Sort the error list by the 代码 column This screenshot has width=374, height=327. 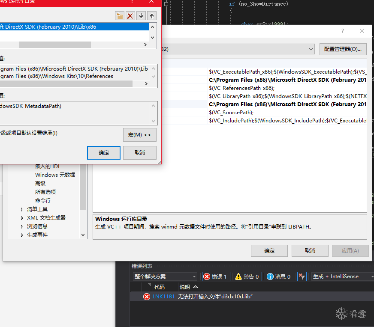coord(159,287)
